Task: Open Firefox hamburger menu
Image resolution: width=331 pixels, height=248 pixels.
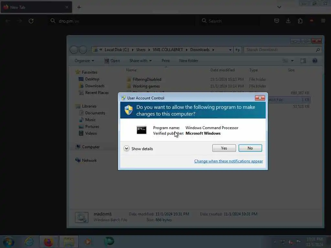Action: coord(323,21)
